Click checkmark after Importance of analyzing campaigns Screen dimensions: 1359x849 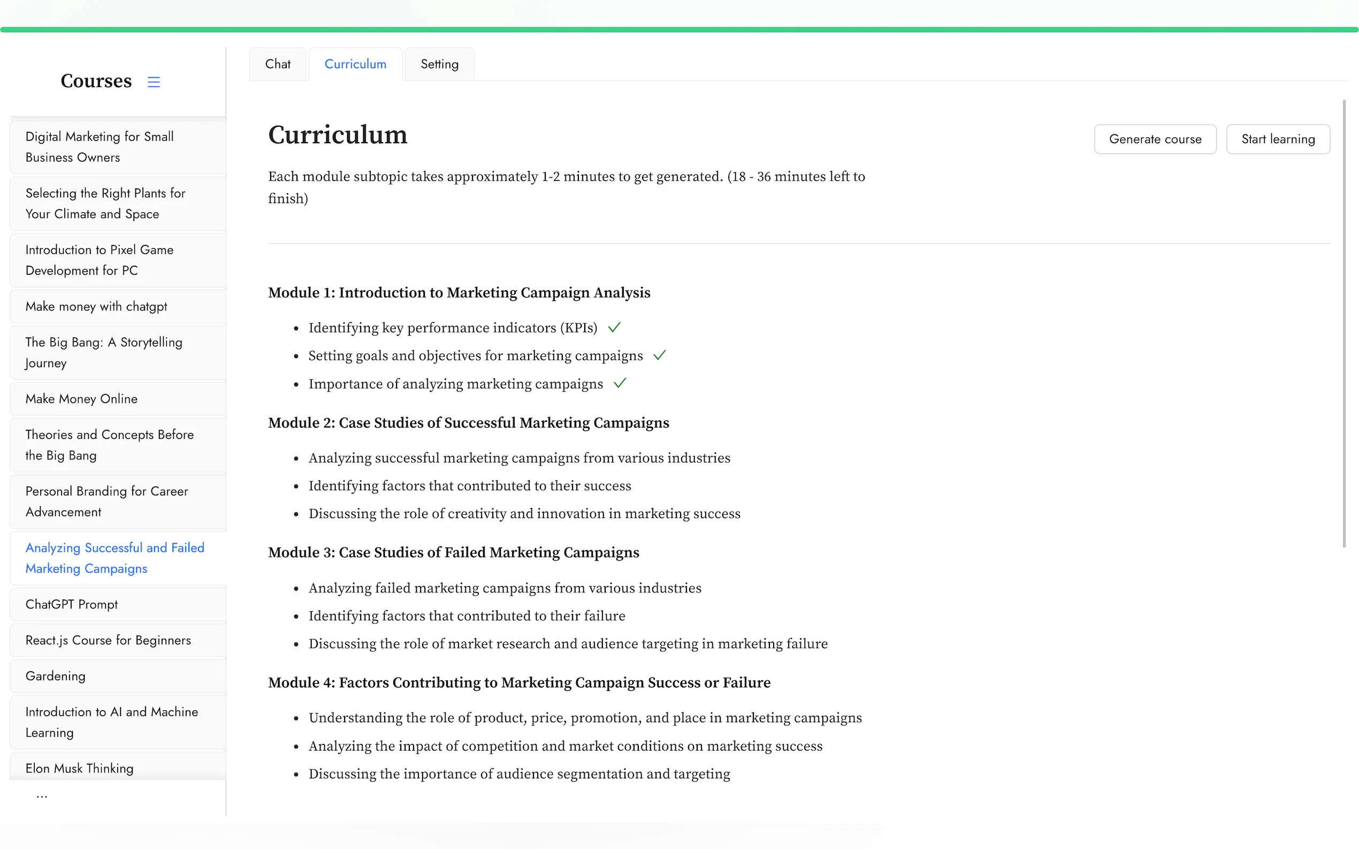620,383
